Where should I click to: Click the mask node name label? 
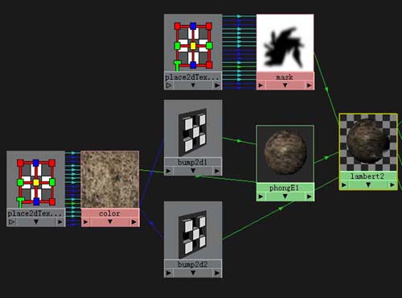click(285, 77)
